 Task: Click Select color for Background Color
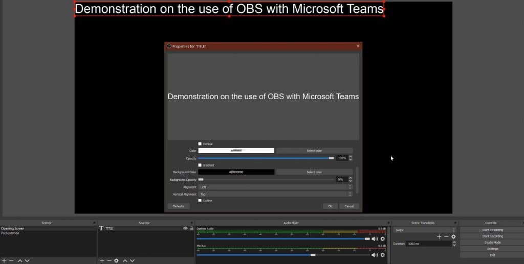coord(314,172)
